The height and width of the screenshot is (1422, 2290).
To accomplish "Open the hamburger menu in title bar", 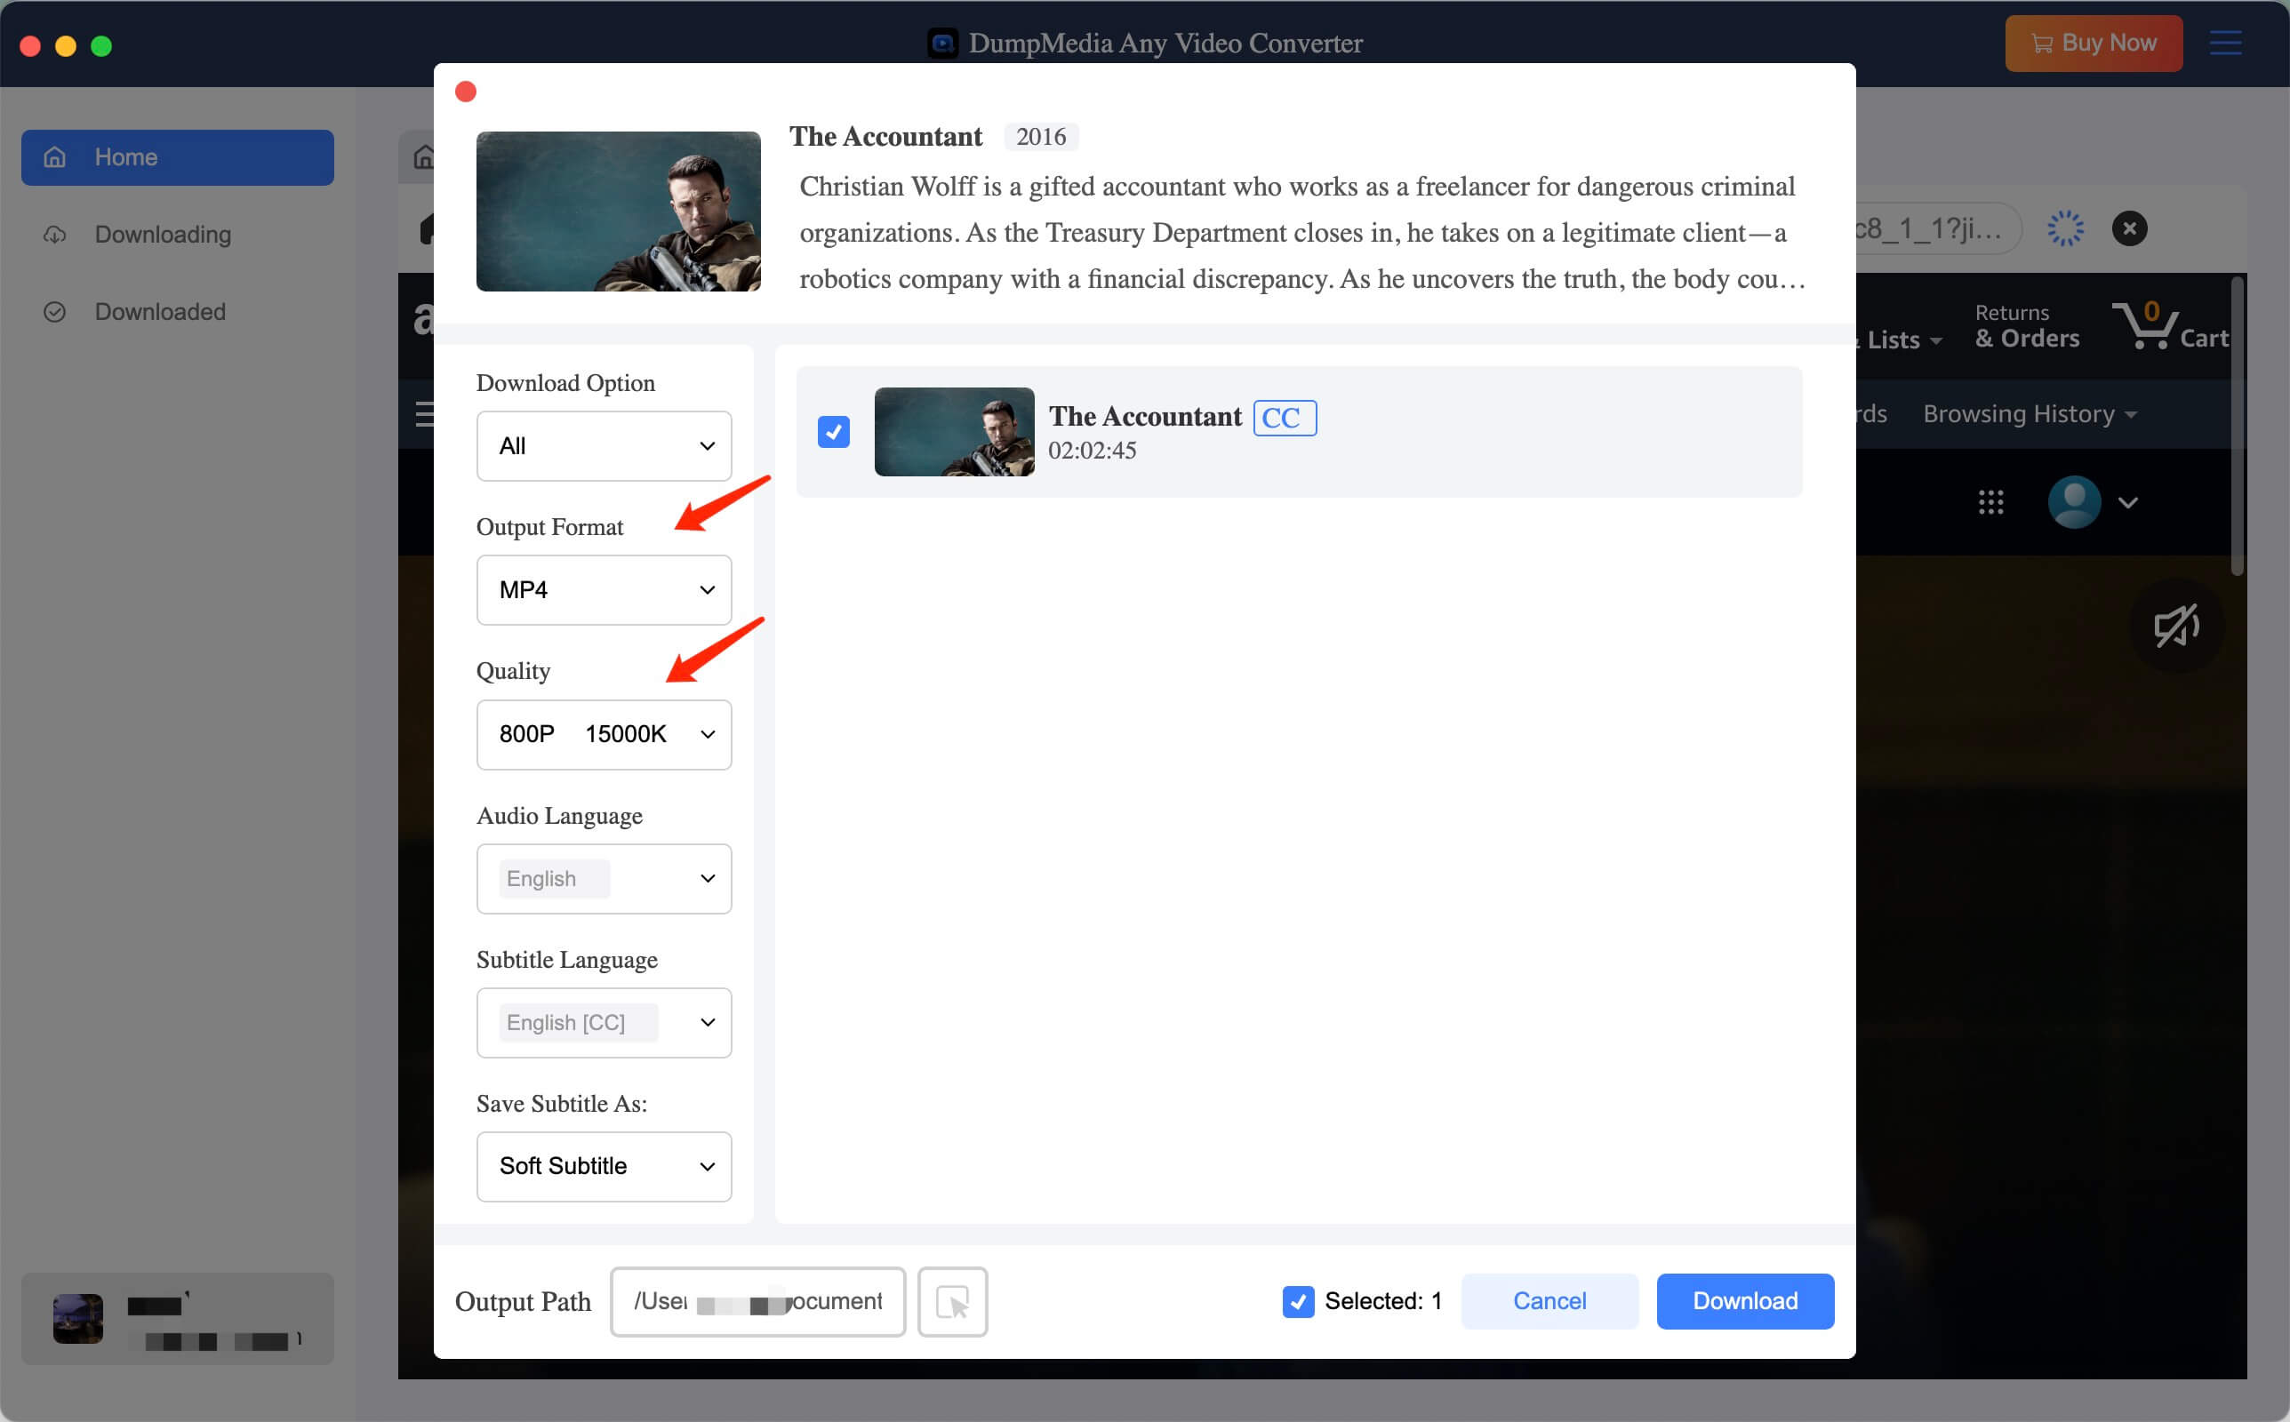I will [2225, 44].
